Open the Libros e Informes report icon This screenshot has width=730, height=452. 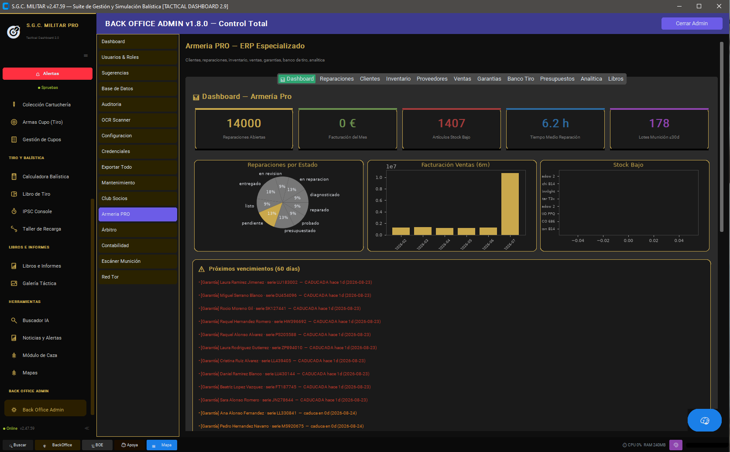[x=14, y=266]
